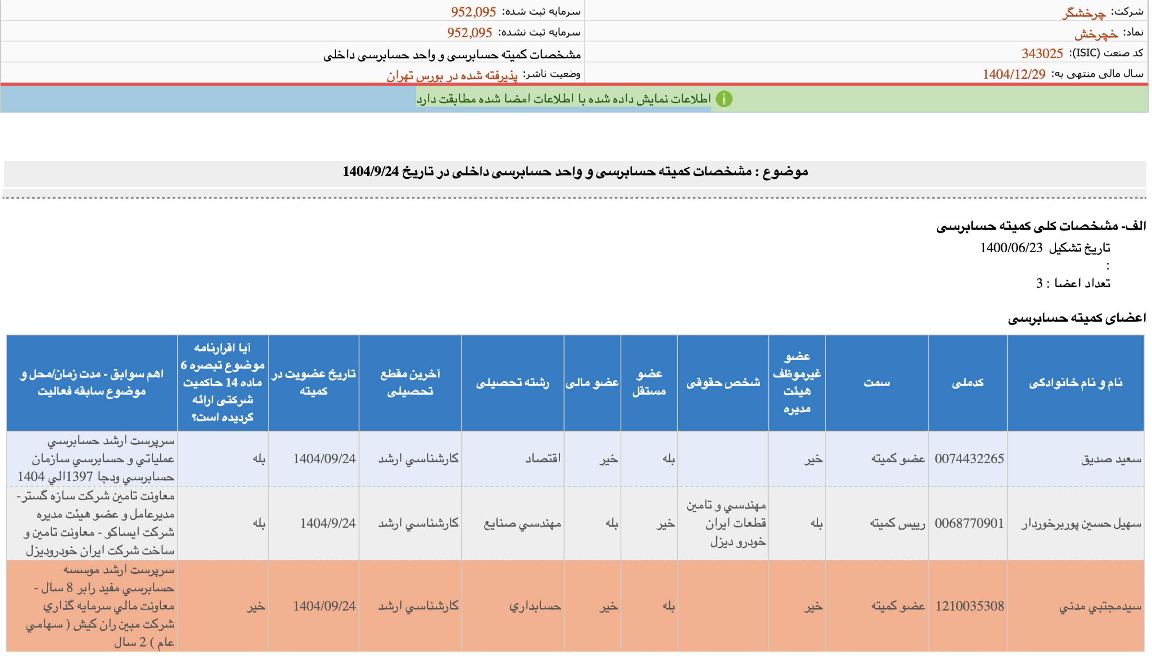1152x656 pixels.
Task: Click the کدملی column header
Action: 967,383
